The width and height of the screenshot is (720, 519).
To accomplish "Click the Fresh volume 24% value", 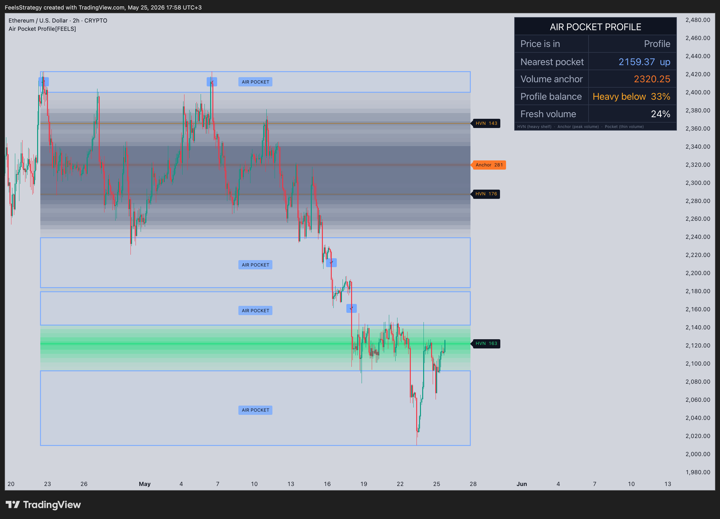I will 660,114.
